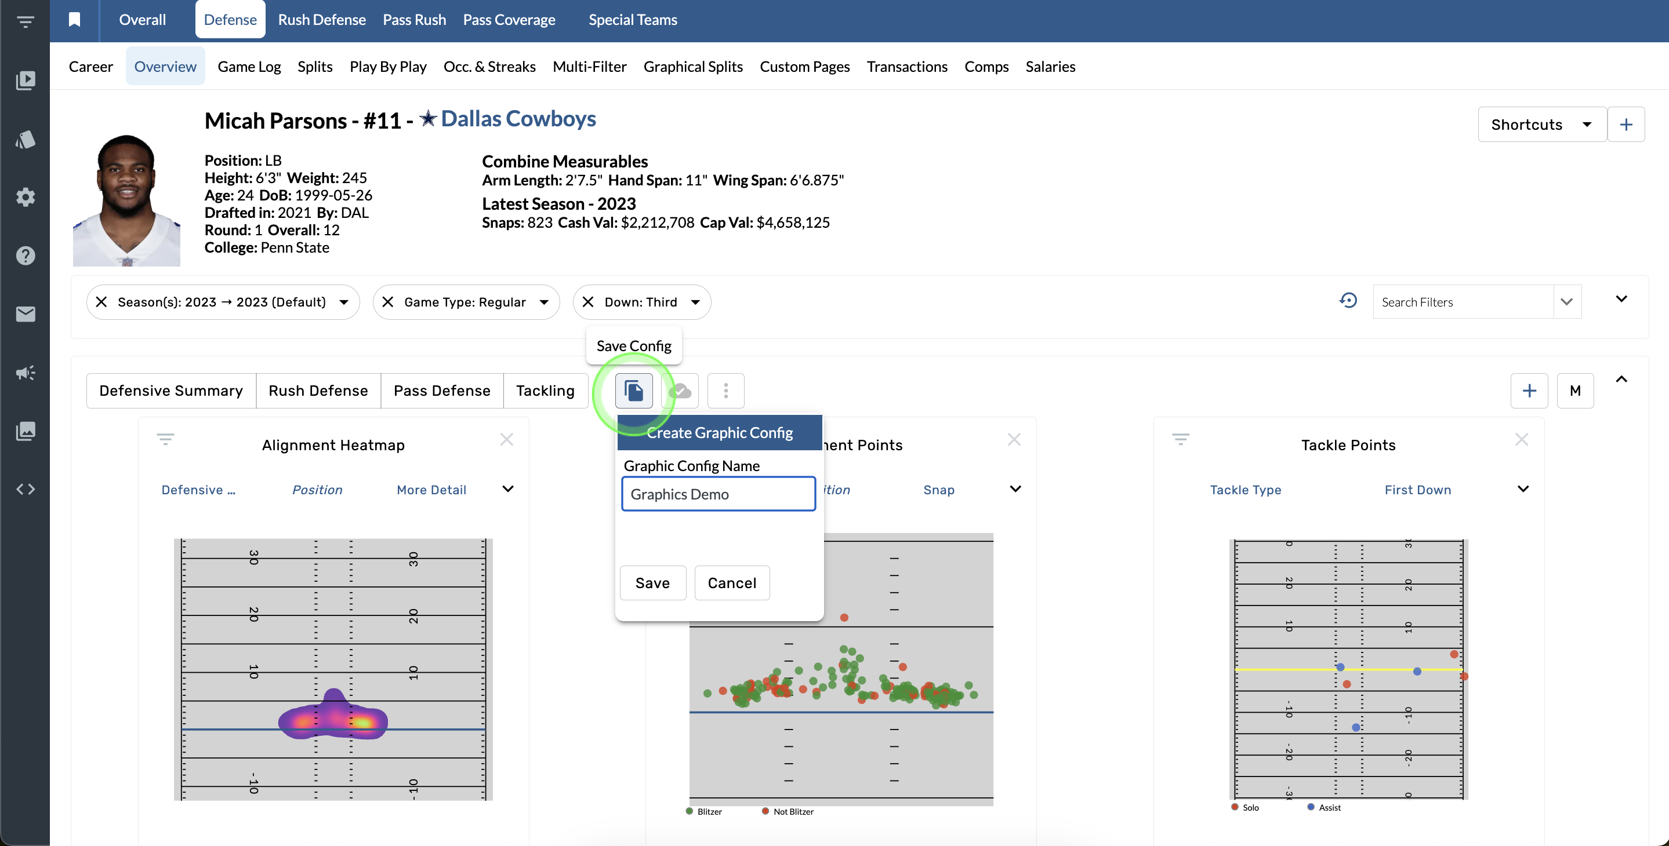Open the video library sidebar icon
1669x846 pixels.
[26, 81]
